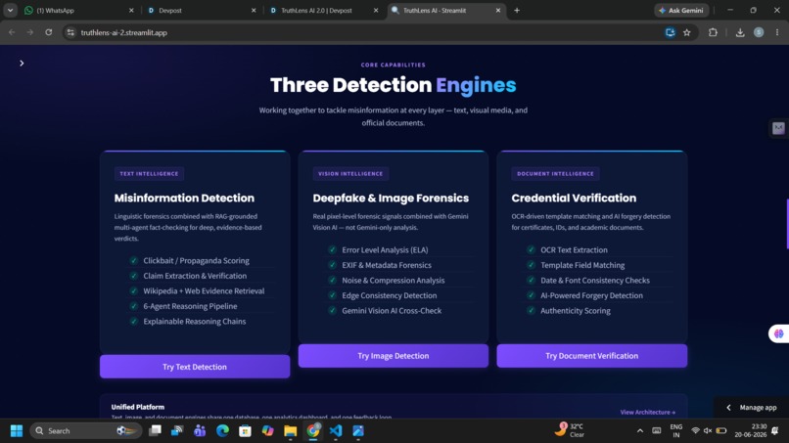Show hidden system tray icons

(639, 431)
